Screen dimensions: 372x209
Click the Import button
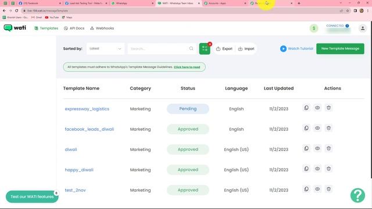(246, 49)
